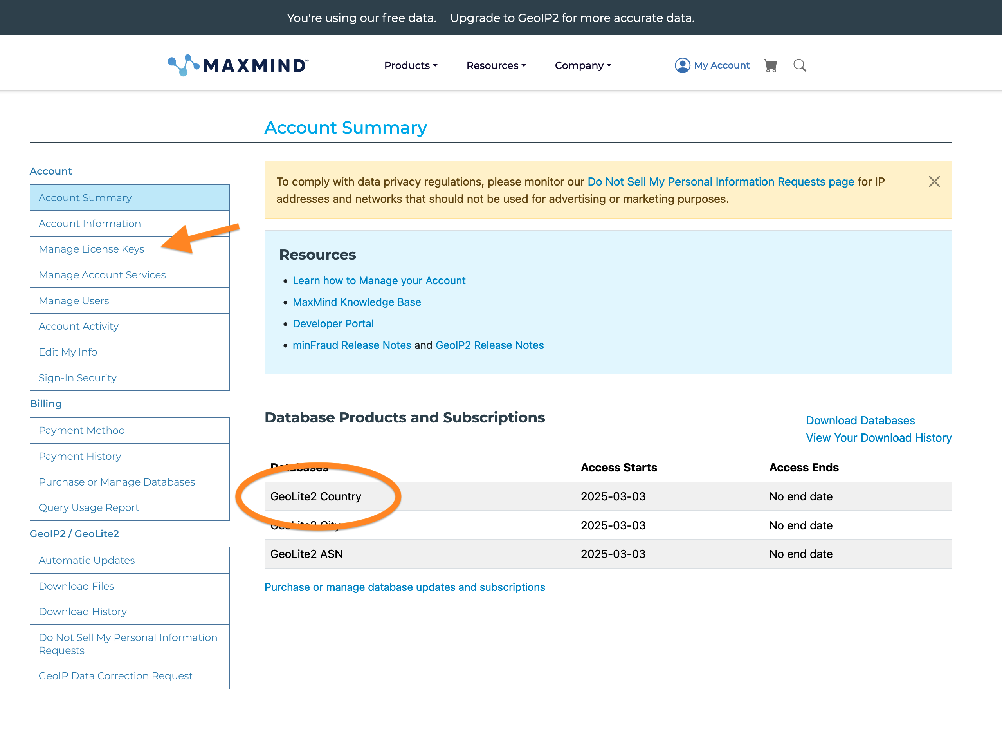Viewport: 1002px width, 733px height.
Task: Select Account Information sidebar item
Action: (x=90, y=224)
